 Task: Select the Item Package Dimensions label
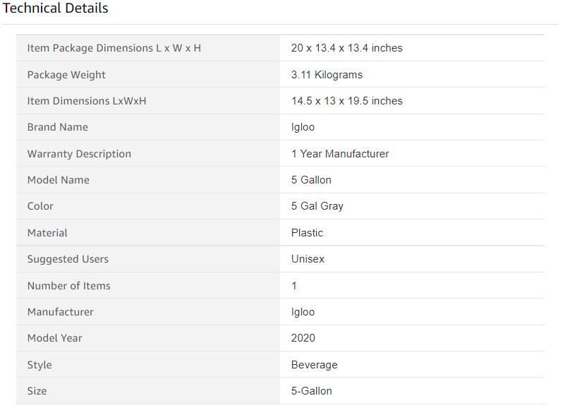114,48
